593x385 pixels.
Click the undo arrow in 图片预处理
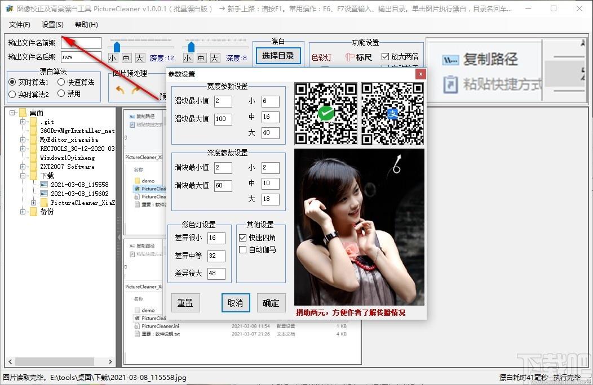tap(120, 90)
